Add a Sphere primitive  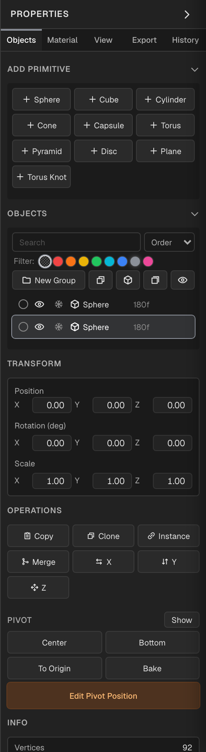click(41, 99)
